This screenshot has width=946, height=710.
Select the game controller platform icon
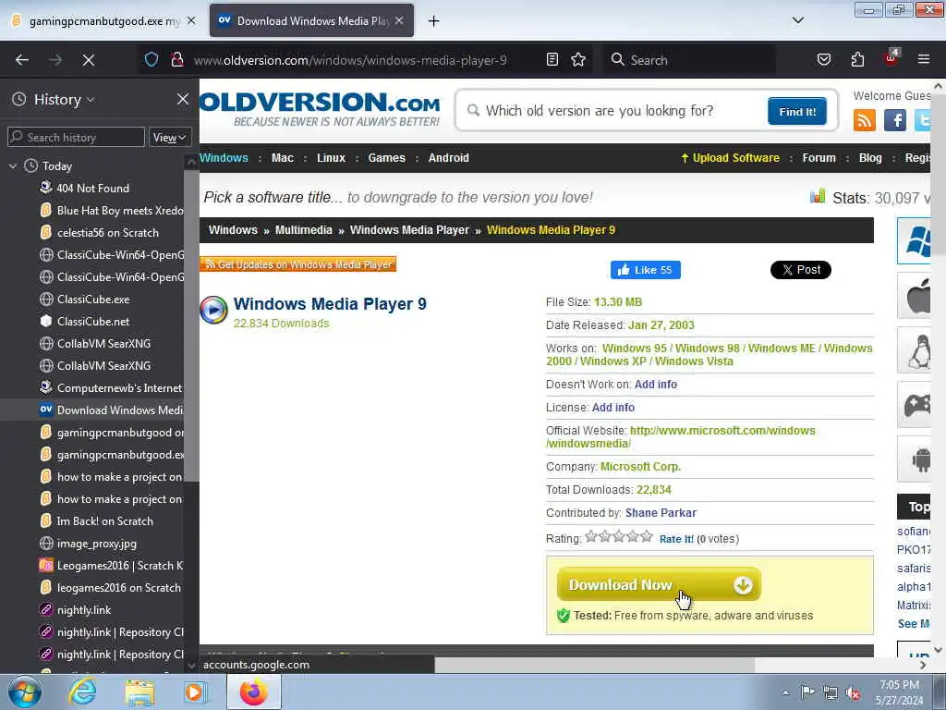916,405
